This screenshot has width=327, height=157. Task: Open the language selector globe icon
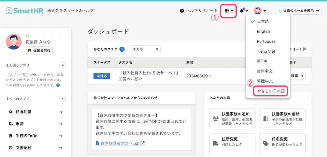pyautogui.click(x=227, y=10)
